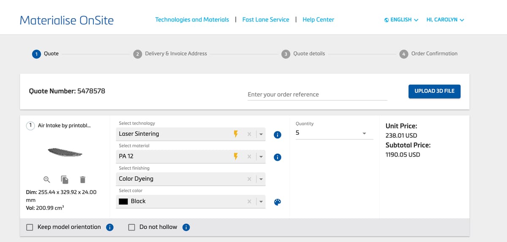Expand the finishing dropdown arrow
This screenshot has height=242, width=507.
click(x=261, y=179)
